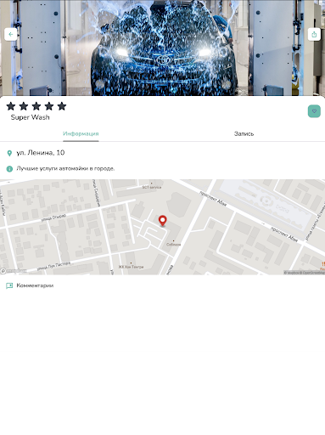Switch to the Информация tab
Image resolution: width=325 pixels, height=435 pixels.
(x=81, y=133)
